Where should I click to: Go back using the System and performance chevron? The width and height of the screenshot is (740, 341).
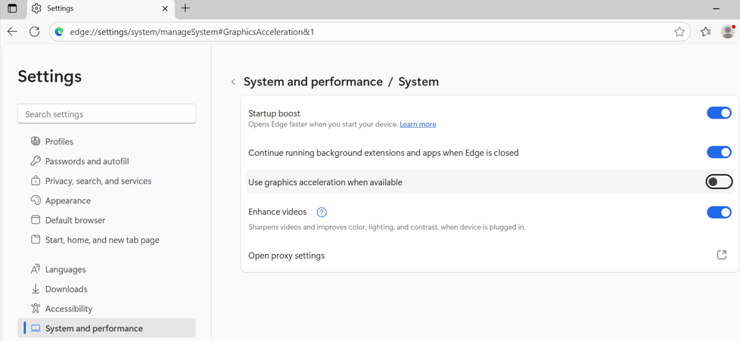(x=233, y=82)
